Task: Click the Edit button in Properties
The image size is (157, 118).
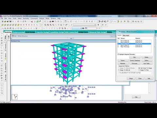Action: coord(135,57)
